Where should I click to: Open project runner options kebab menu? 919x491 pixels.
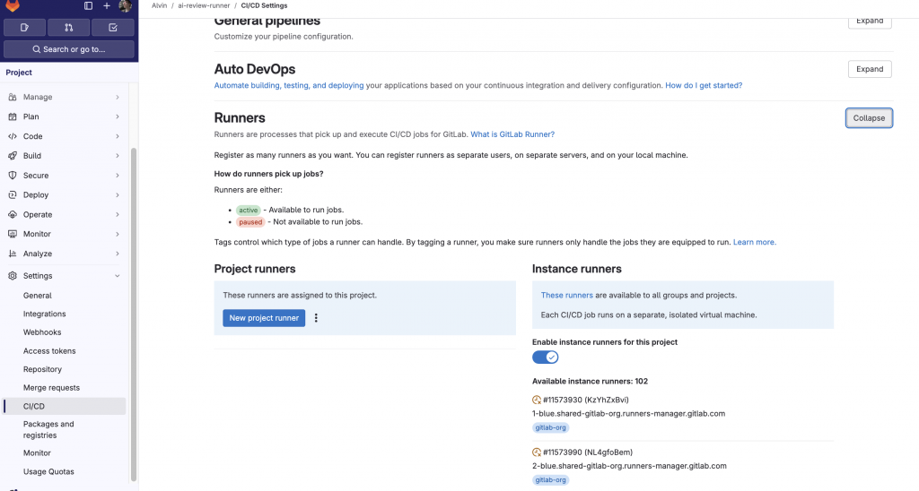tap(316, 318)
